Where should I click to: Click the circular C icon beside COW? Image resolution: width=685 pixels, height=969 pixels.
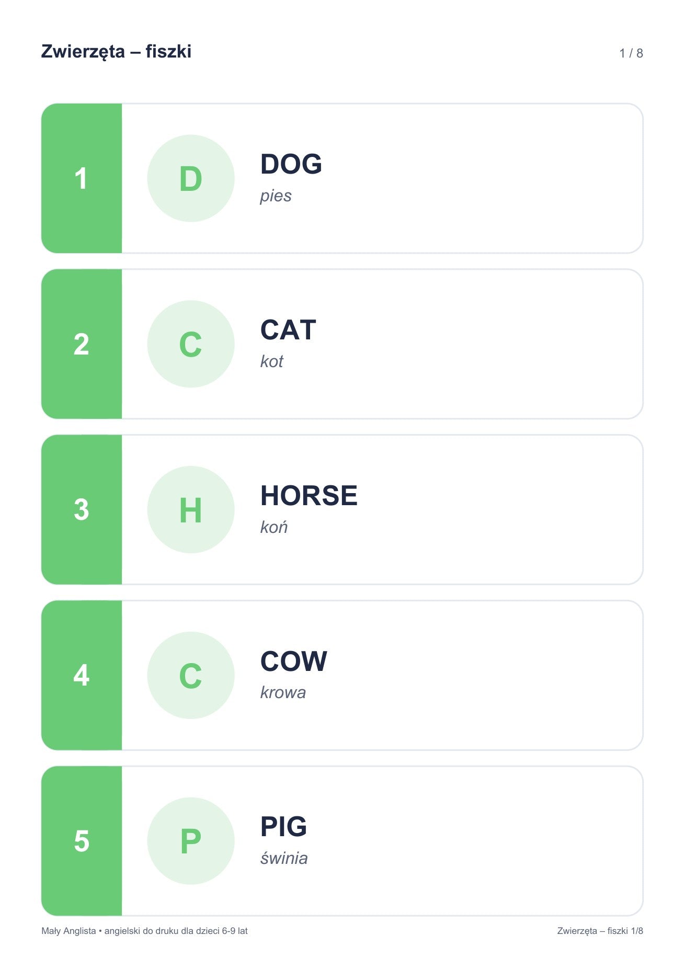[x=191, y=675]
